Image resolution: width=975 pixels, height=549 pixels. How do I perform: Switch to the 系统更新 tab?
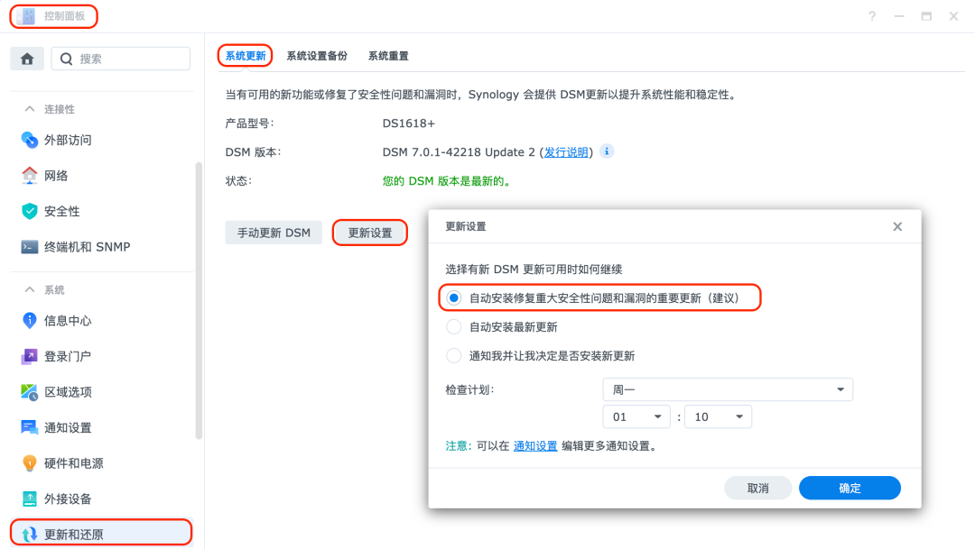coord(245,56)
